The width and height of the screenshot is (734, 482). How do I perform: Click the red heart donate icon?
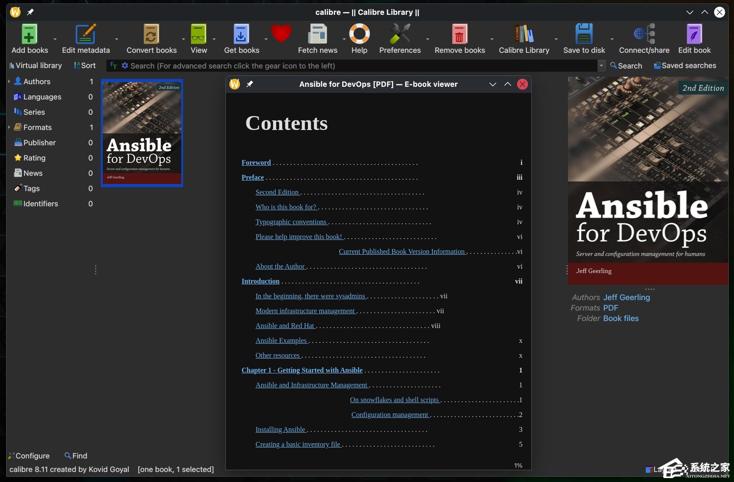coord(281,34)
